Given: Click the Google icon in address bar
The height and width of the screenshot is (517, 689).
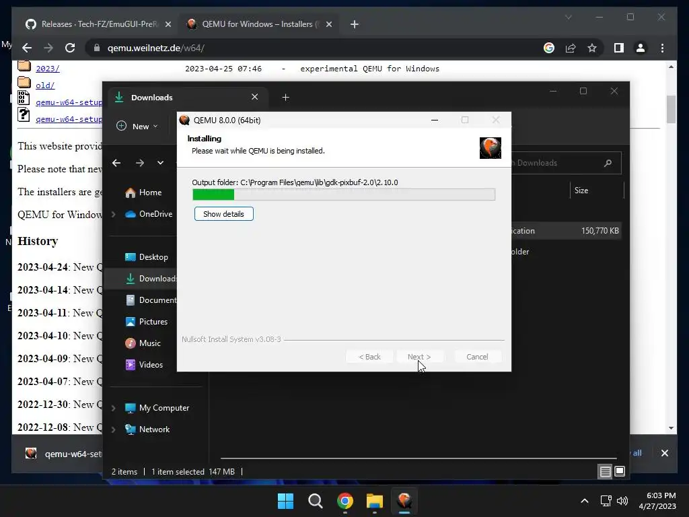Looking at the screenshot, I should click(x=549, y=48).
